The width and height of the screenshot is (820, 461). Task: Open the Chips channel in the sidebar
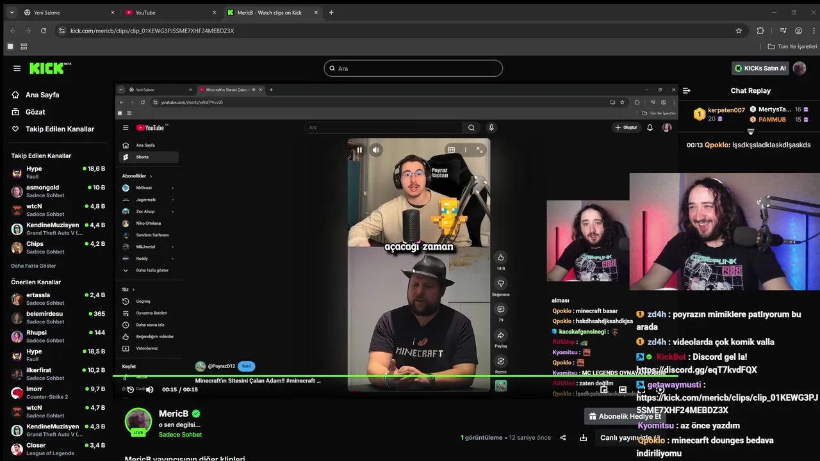[58, 248]
